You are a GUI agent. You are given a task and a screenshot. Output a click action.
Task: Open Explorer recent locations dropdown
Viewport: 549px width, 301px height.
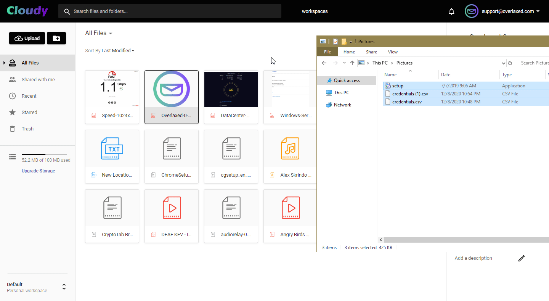(344, 63)
